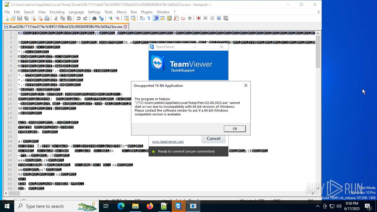
Task: Open the Encoding menu
Action: [x=57, y=12]
